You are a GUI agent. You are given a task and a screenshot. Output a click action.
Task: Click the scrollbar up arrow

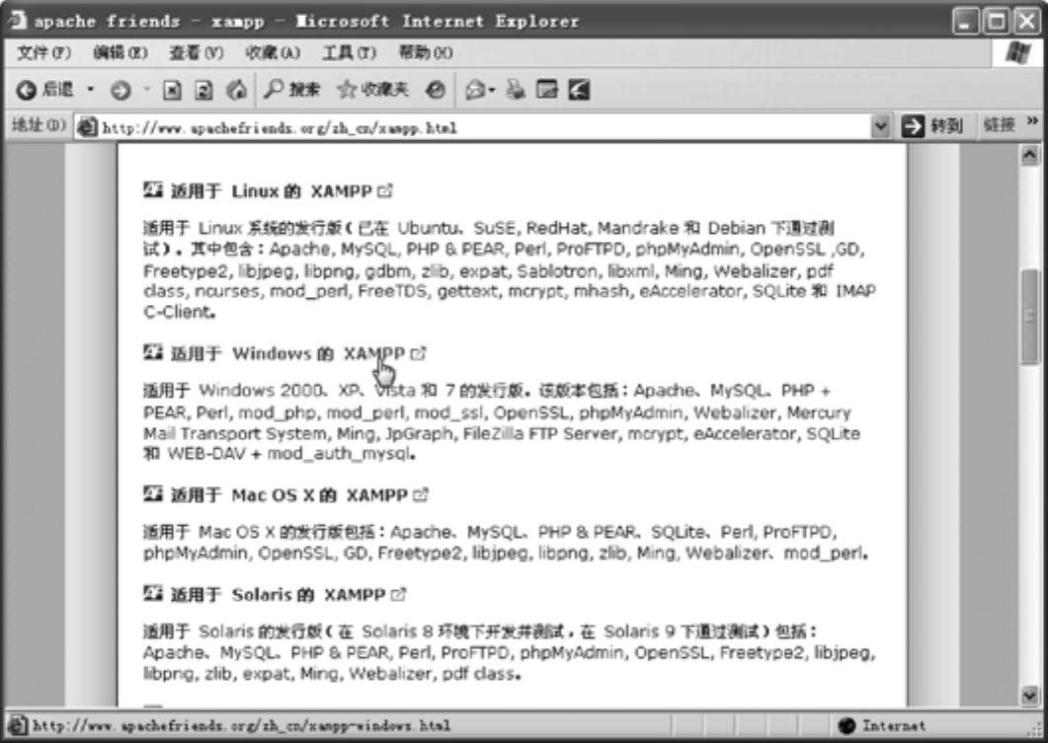1030,155
